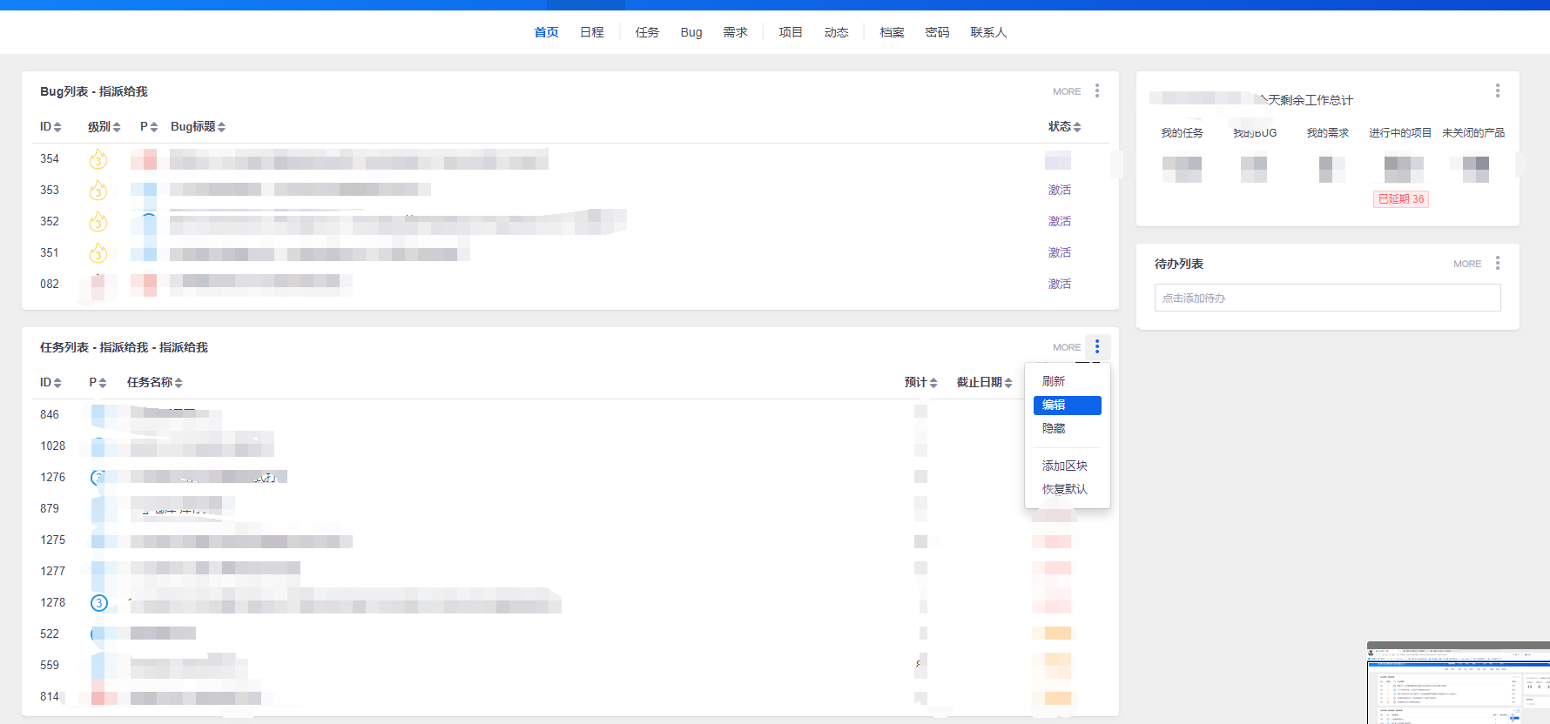This screenshot has width=1550, height=724.
Task: Select task ID 1028 in the task list
Action: tap(52, 446)
